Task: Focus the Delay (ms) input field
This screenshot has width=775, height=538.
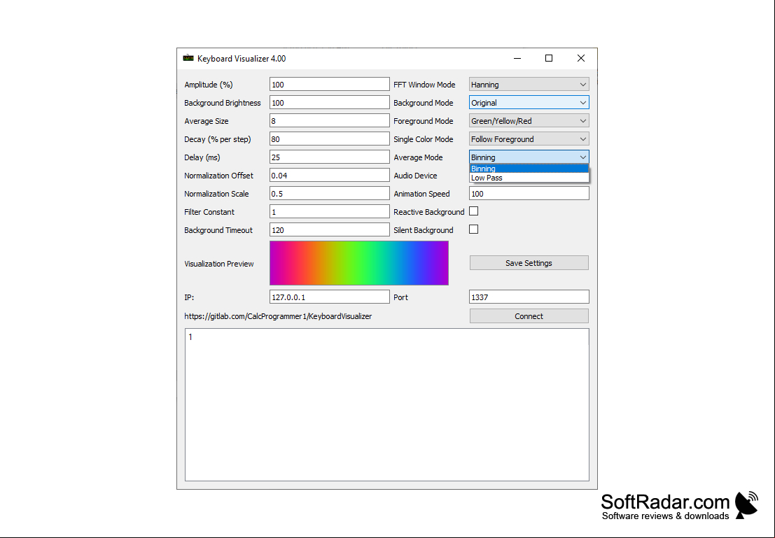Action: (330, 157)
